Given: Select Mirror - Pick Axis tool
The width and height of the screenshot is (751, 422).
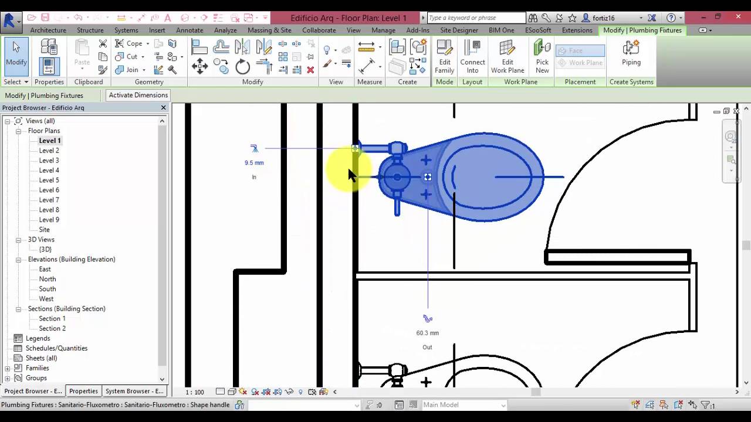Looking at the screenshot, I should pos(242,47).
